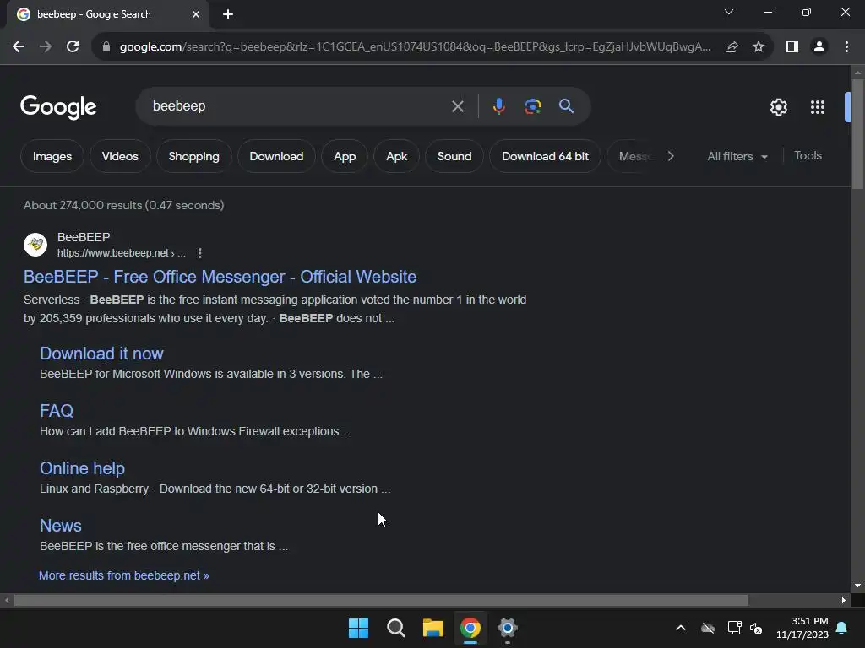Viewport: 865px width, 648px height.
Task: Open the Google apps grid
Action: point(818,107)
